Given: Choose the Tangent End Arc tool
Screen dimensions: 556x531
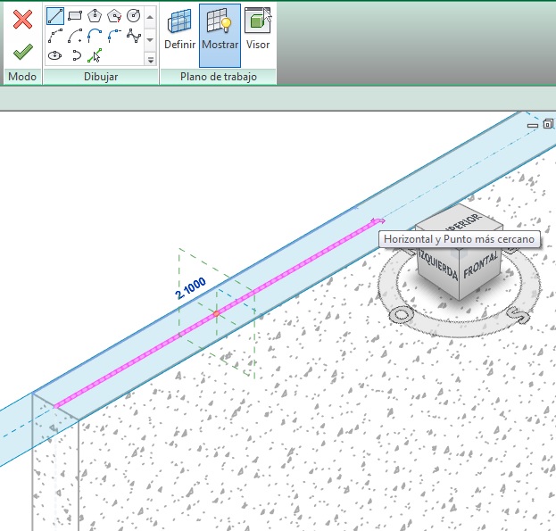Looking at the screenshot, I should coord(95,36).
